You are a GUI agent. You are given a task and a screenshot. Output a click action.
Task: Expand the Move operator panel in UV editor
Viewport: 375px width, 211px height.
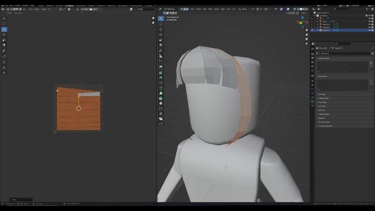pos(21,199)
